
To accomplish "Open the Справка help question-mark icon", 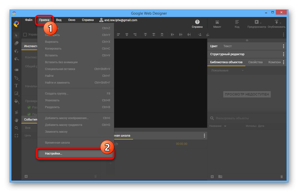I will [x=197, y=22].
